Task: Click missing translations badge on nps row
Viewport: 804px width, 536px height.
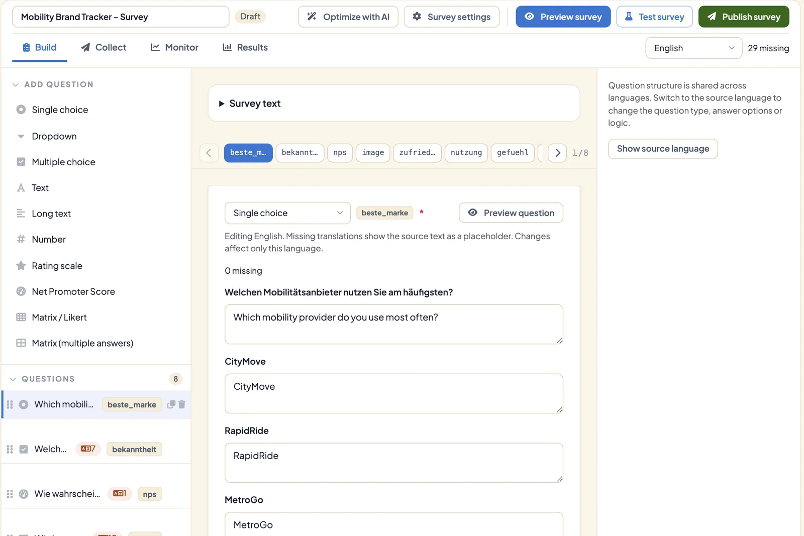Action: pos(120,494)
